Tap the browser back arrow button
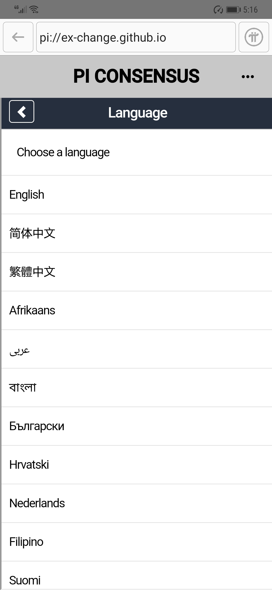Screen dimensions: 272x590 click(x=18, y=37)
